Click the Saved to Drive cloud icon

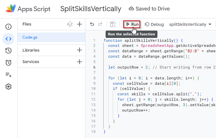coord(131,9)
